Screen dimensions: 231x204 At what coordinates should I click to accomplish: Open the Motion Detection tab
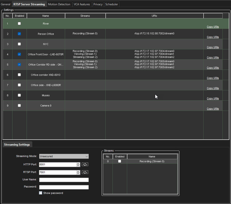tap(59, 4)
